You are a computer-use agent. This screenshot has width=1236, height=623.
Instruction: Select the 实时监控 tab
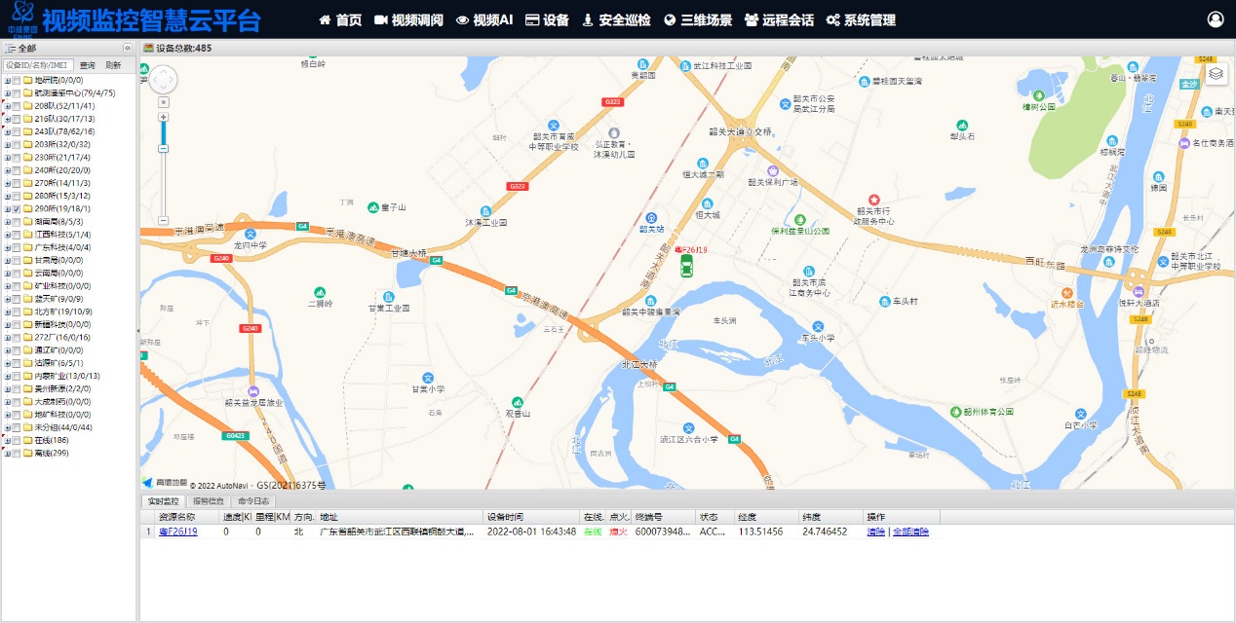click(x=163, y=501)
